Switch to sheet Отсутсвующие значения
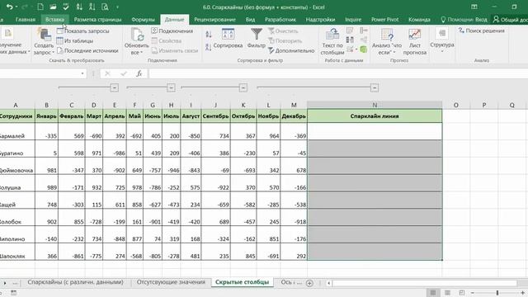Screen dimensions: 528x297 (x=171, y=282)
